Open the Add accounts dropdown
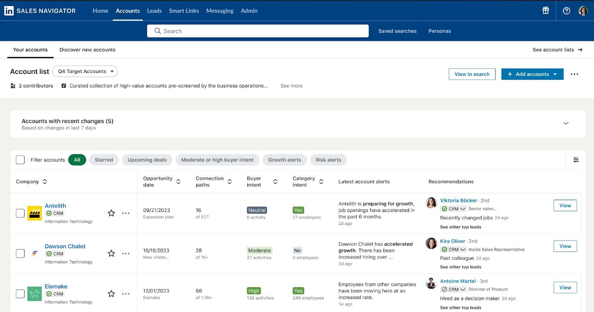 [x=532, y=74]
